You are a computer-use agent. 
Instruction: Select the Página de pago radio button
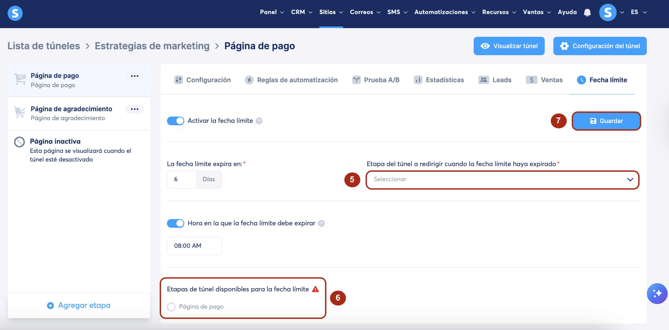pyautogui.click(x=171, y=307)
